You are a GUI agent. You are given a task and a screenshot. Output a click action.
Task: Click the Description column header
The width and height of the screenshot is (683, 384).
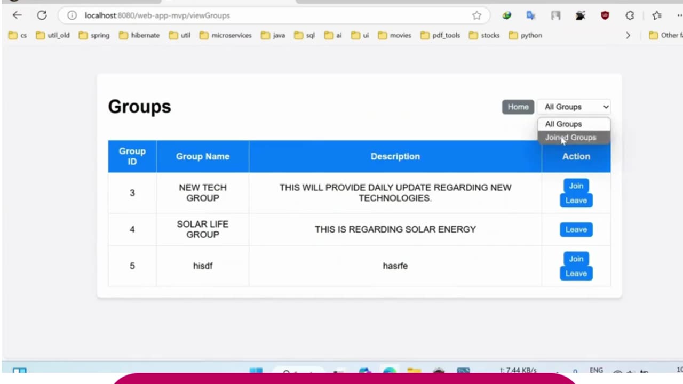[x=395, y=156]
